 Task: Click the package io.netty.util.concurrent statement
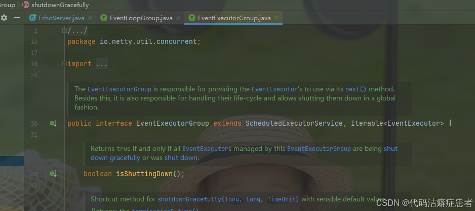(x=134, y=42)
